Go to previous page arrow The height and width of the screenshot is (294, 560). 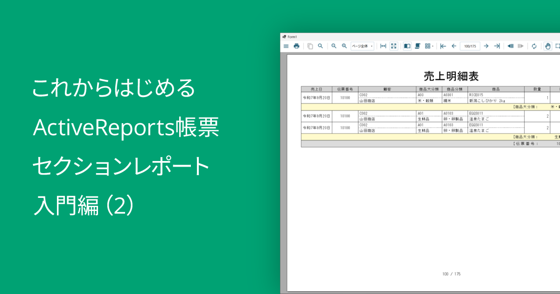454,46
